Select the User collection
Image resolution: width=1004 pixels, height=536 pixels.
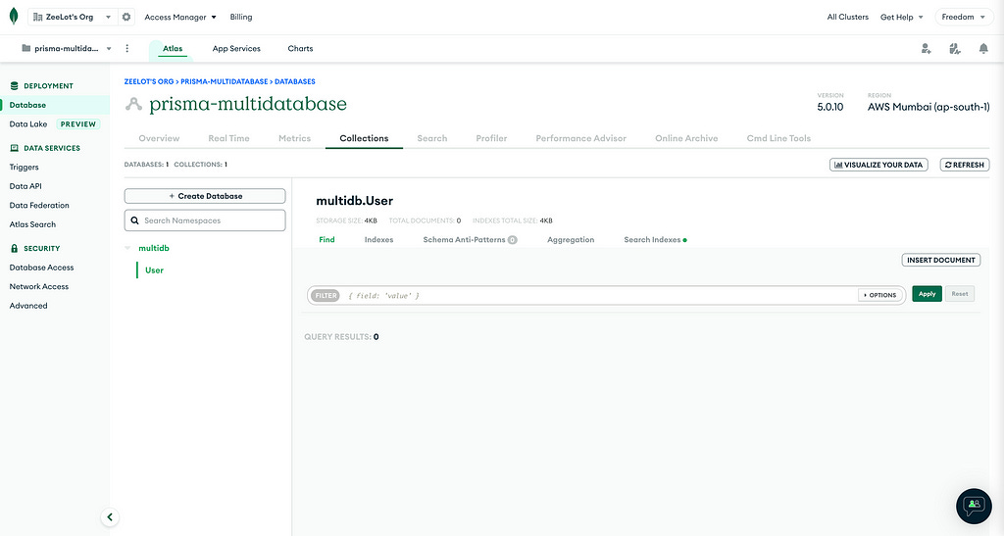click(x=154, y=270)
